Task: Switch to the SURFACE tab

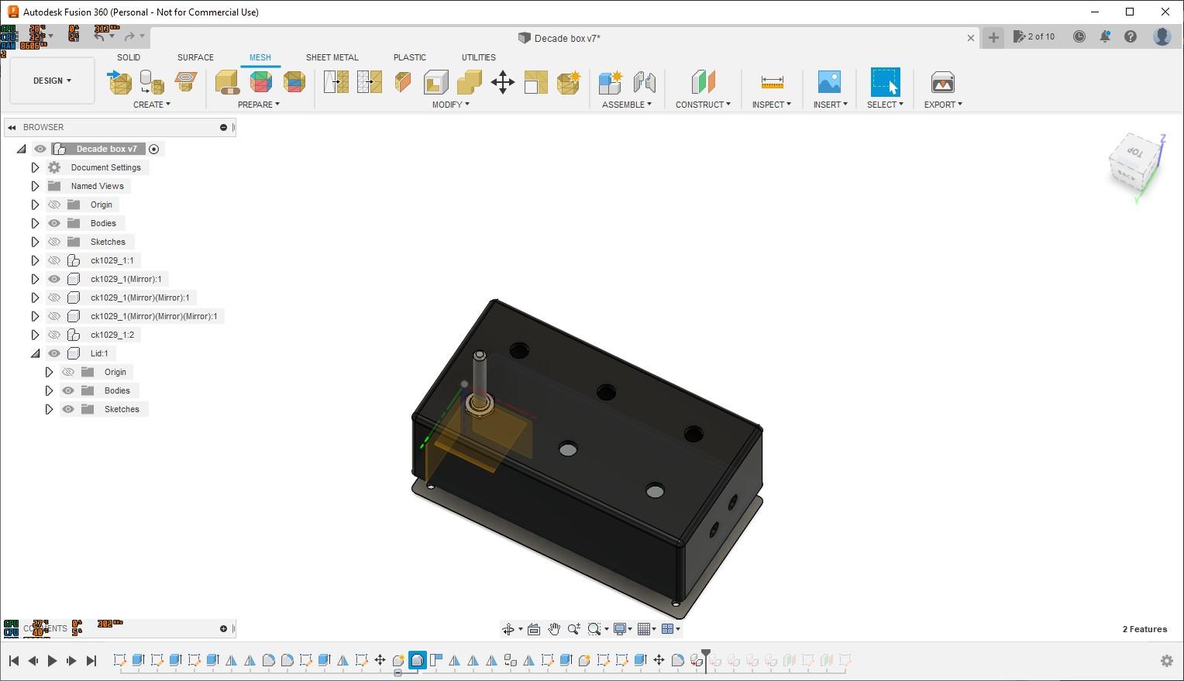Action: coord(195,57)
